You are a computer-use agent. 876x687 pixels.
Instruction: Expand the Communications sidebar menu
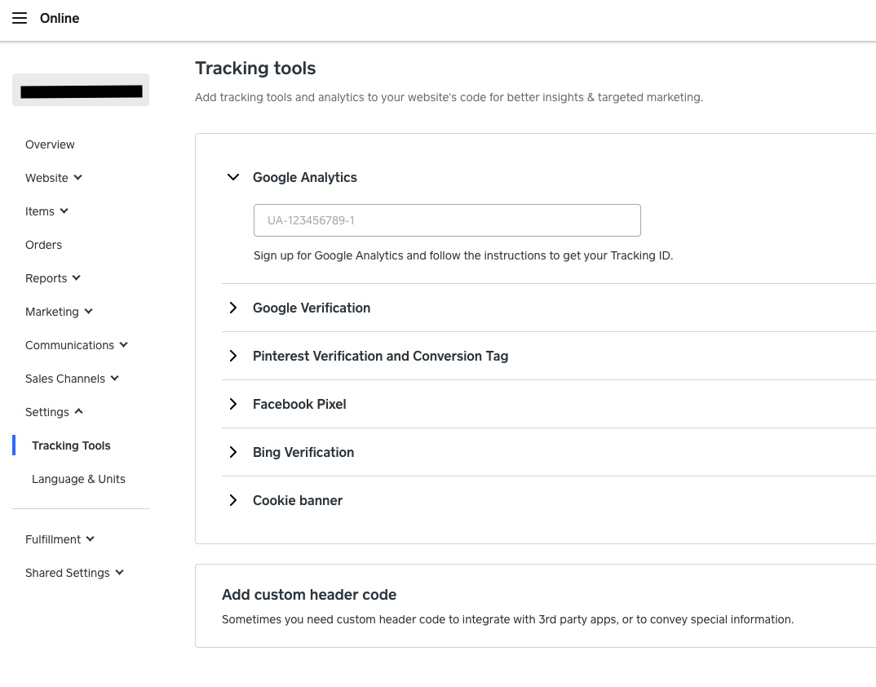coord(77,345)
